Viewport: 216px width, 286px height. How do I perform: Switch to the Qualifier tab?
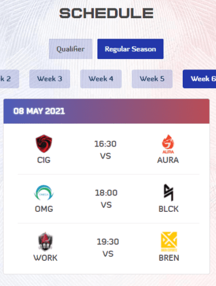point(71,49)
